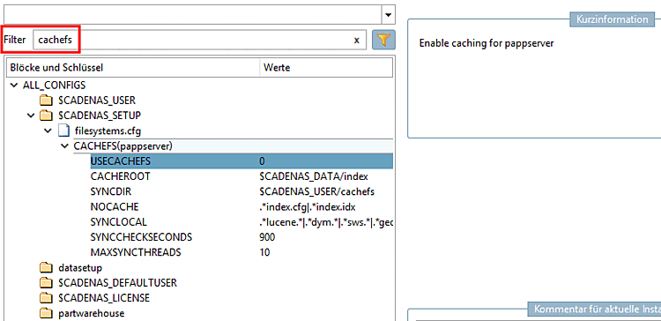Click the Werte column header
Viewport: 661px width, 321px height.
[x=326, y=67]
